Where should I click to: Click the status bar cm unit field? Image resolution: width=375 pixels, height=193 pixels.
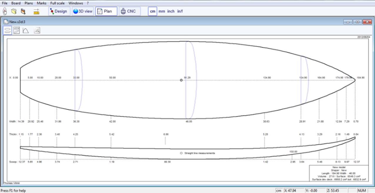click(x=279, y=190)
